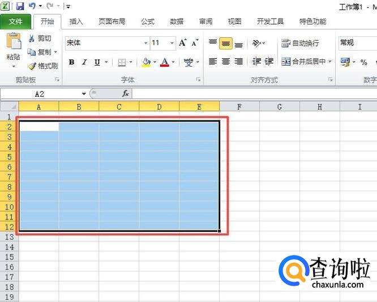The image size is (377, 302).
Task: Expand the underline style dropdown arrow
Action: pos(106,62)
